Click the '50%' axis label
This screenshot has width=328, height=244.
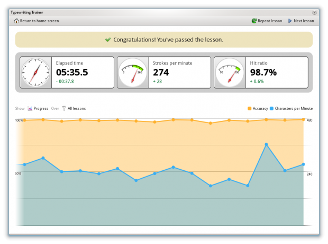(x=18, y=173)
